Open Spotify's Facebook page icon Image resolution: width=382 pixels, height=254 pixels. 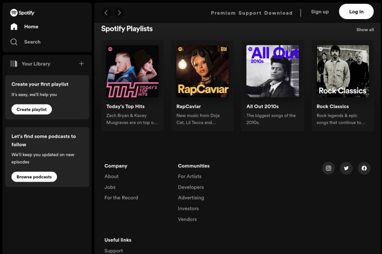click(x=364, y=168)
